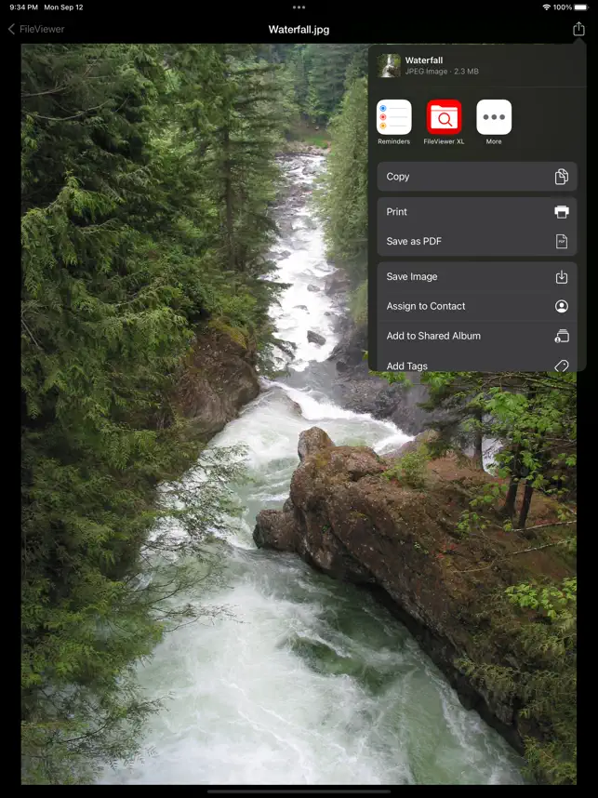Viewport: 598px width, 798px height.
Task: Share to FileViewer XL app
Action: point(444,117)
